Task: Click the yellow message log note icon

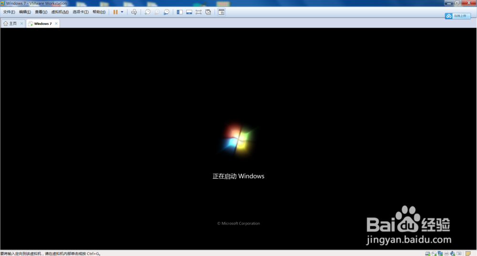Action: tap(468, 253)
